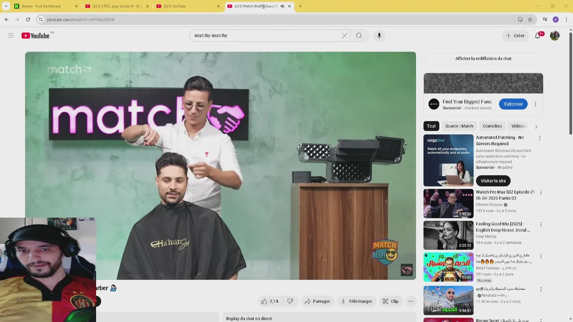
Task: Open Wahch Pro Max S02 thumbnail
Action: (x=448, y=203)
